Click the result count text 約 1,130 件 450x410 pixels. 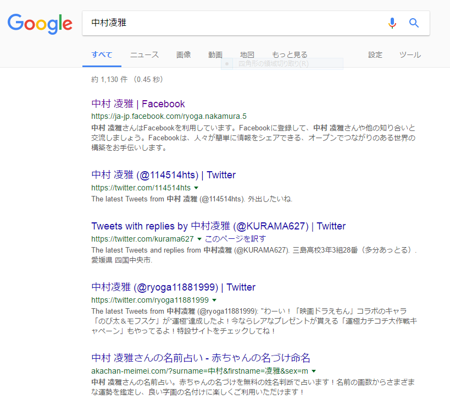pos(109,79)
